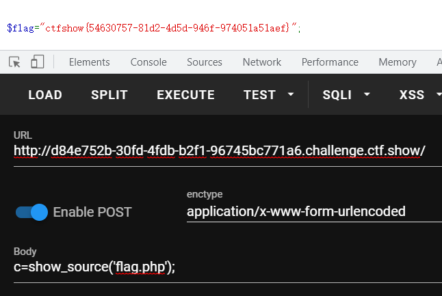This screenshot has width=442, height=296.
Task: Open the Performance tab
Action: tap(330, 62)
